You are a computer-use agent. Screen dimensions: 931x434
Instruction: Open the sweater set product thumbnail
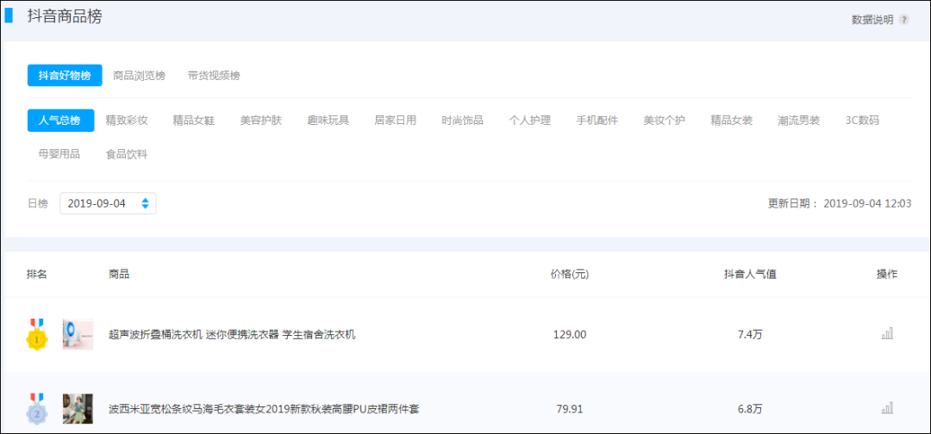[x=78, y=408]
